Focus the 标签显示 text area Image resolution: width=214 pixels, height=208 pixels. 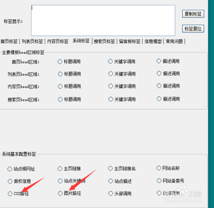click(x=103, y=21)
